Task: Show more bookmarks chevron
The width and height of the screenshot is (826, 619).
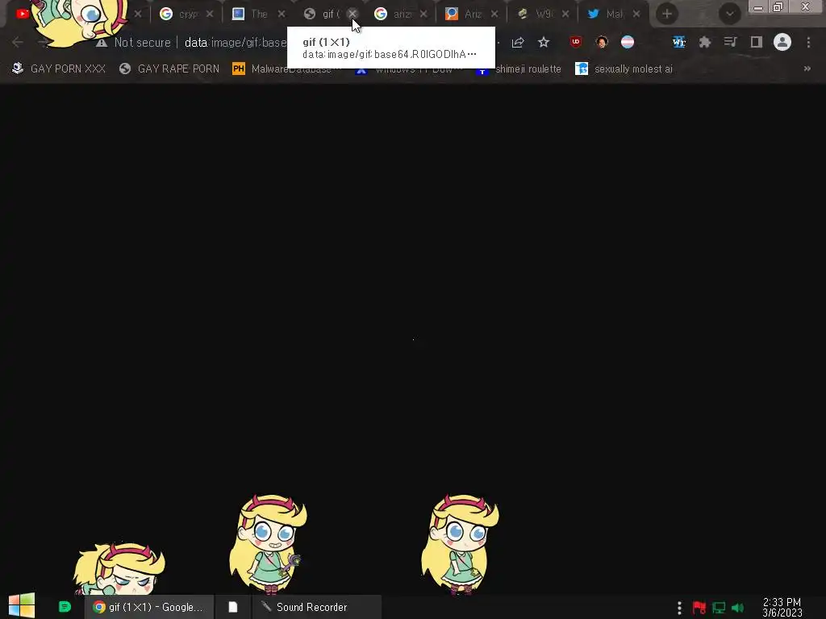Action: [807, 69]
